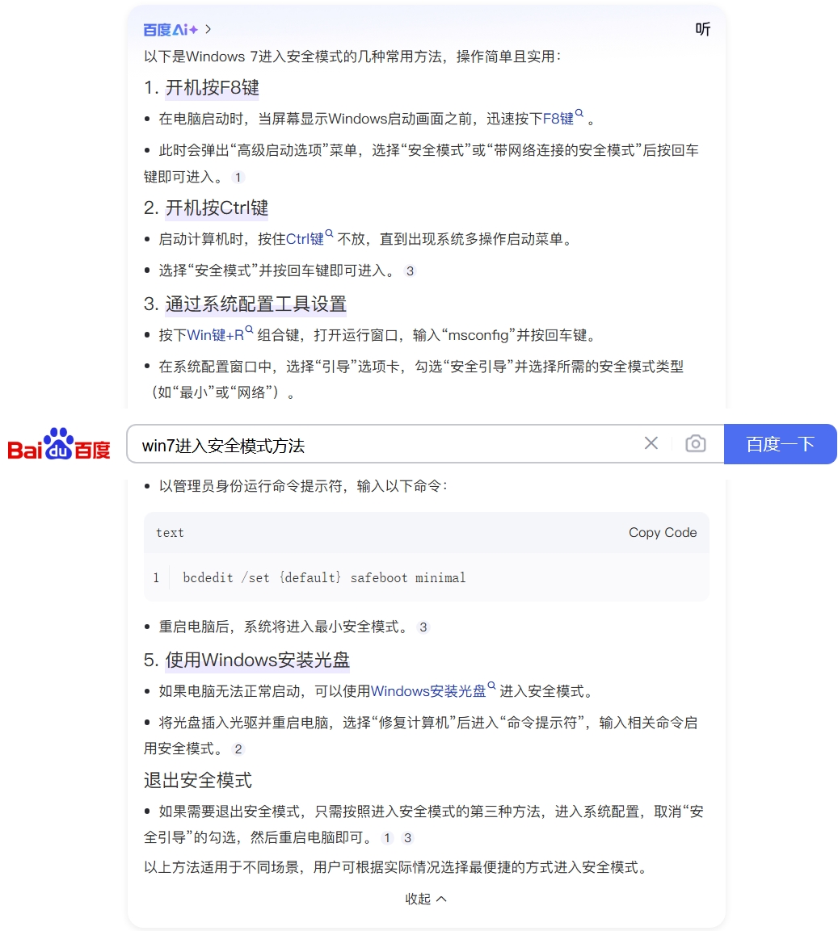Open citation 2 after 用安全模式
Screen dimensions: 838x931
[238, 749]
